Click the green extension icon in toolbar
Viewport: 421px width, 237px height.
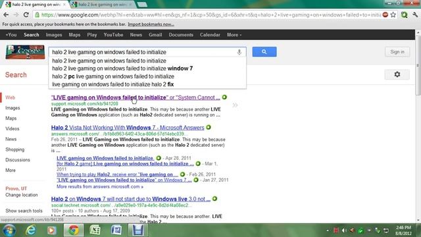point(405,14)
